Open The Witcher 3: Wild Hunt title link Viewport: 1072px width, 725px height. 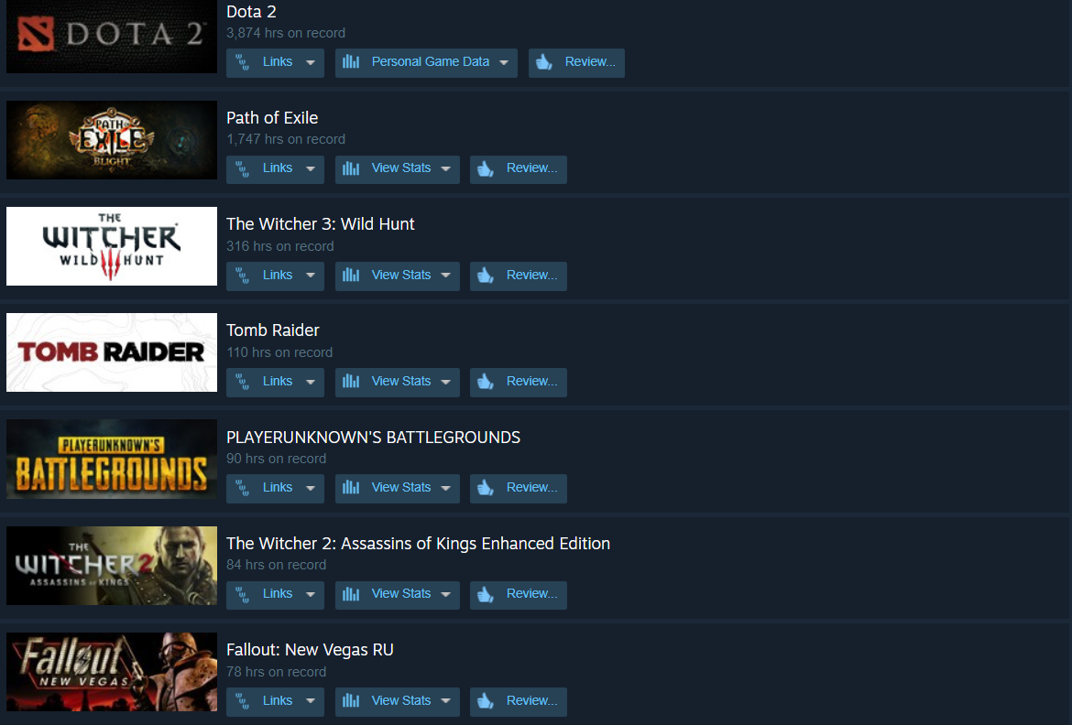[320, 224]
